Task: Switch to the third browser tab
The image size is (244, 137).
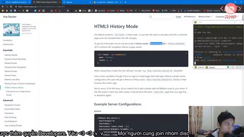Action: [77, 2]
